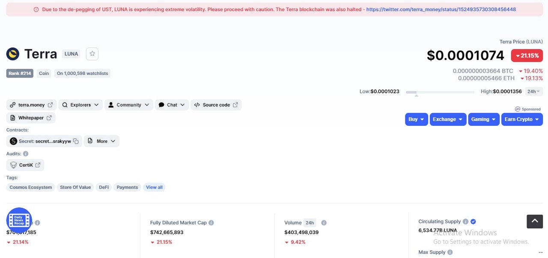Change the 24h price range period
548x258 pixels.
533,92
